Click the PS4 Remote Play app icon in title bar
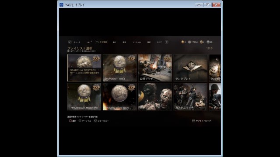 [61, 5]
